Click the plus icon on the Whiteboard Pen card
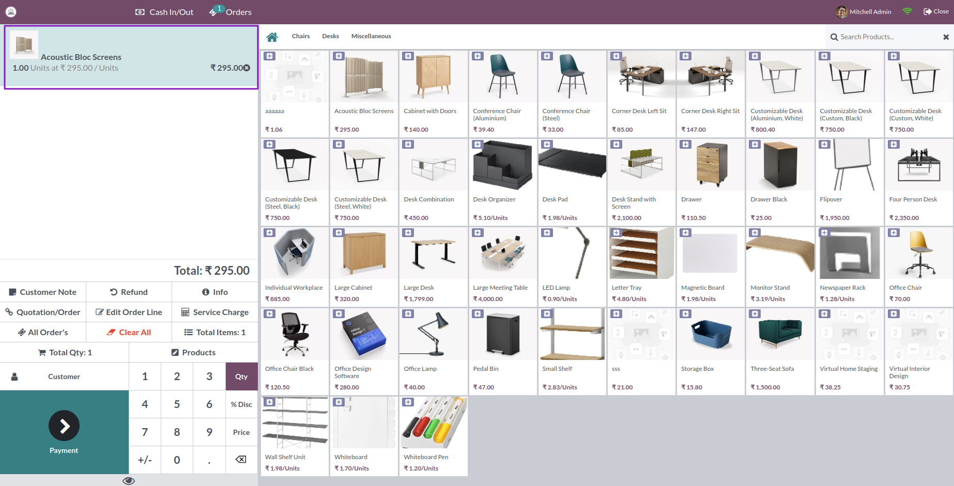The width and height of the screenshot is (954, 486). point(408,401)
